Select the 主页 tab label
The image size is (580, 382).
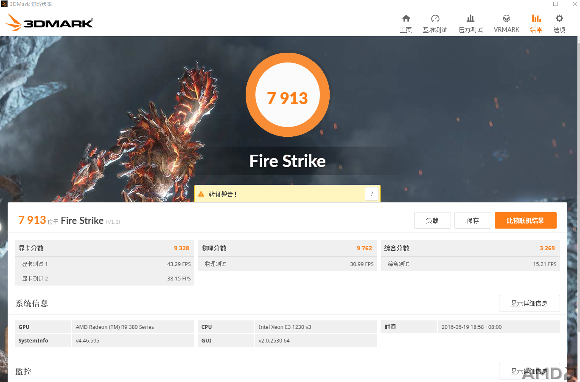[406, 30]
